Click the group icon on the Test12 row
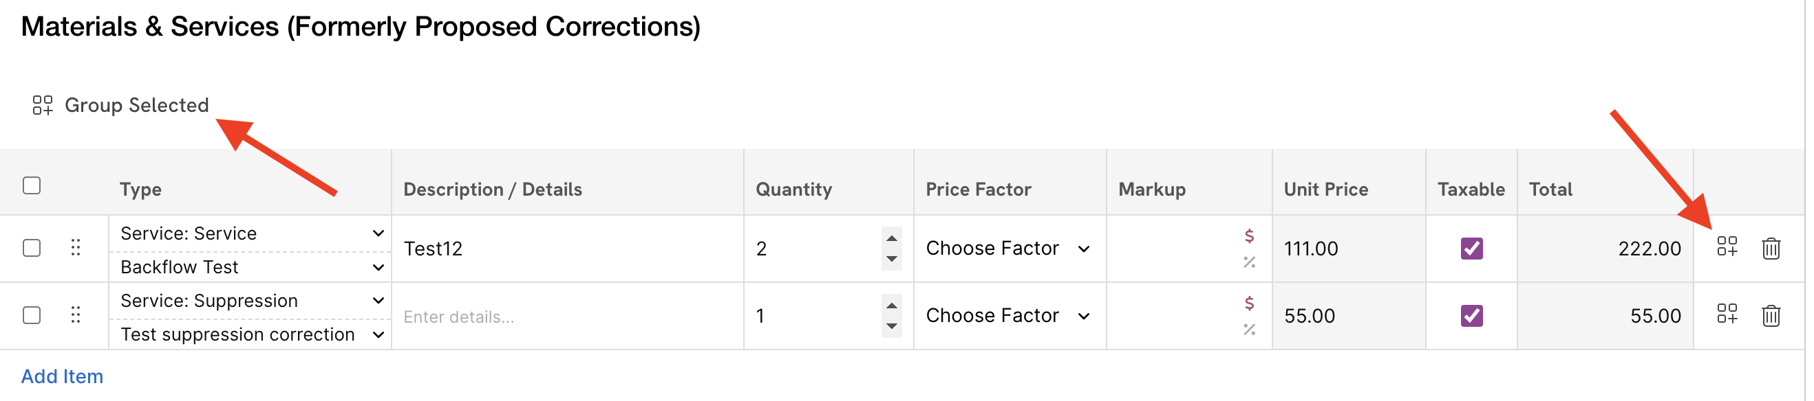1814x401 pixels. 1727,247
